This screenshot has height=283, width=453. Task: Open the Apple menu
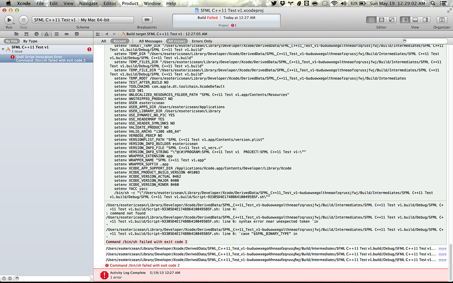(8, 3)
